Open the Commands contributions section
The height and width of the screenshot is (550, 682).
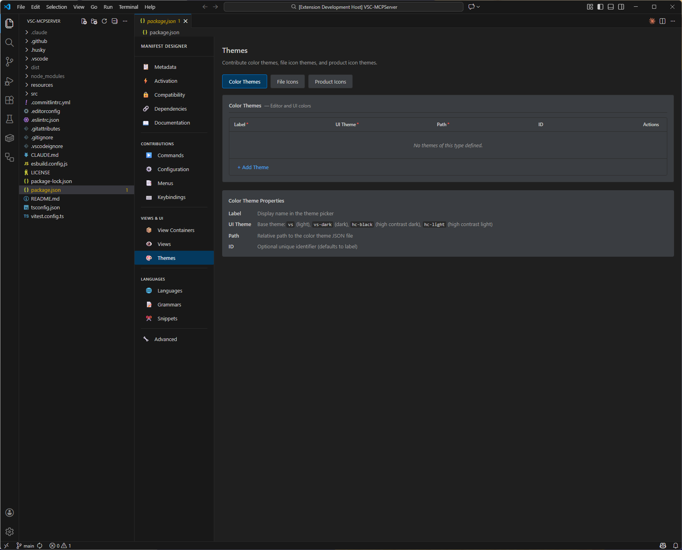(174, 155)
